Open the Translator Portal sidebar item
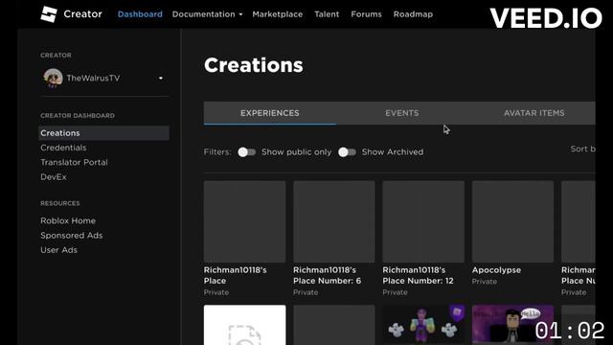 pyautogui.click(x=74, y=162)
